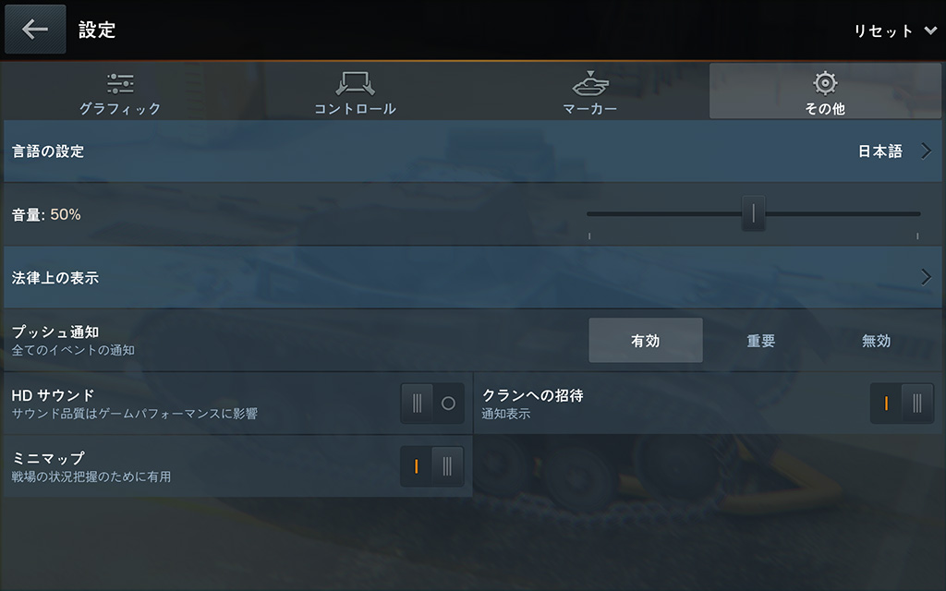Click the 音量 volume slider handle

tap(753, 213)
